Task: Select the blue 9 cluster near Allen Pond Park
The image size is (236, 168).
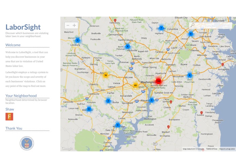Action: point(189,75)
